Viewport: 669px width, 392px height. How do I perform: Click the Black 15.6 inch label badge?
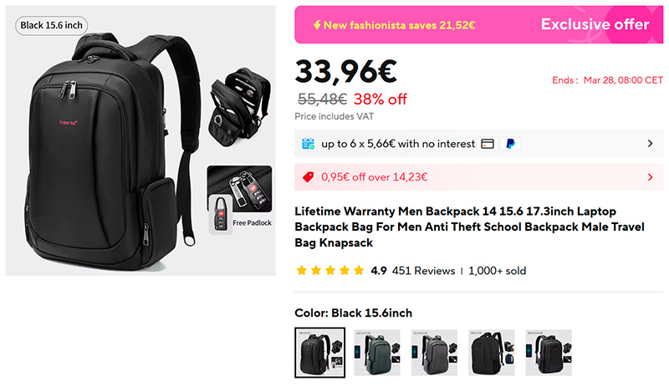point(52,26)
